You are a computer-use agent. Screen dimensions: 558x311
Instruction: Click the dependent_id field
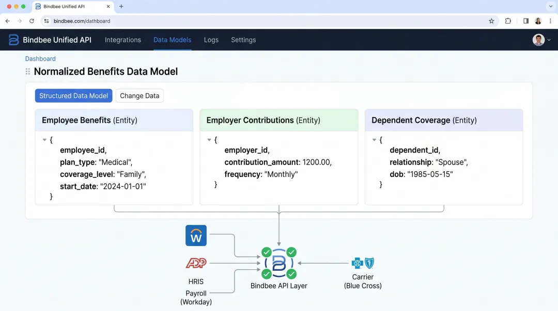point(415,151)
